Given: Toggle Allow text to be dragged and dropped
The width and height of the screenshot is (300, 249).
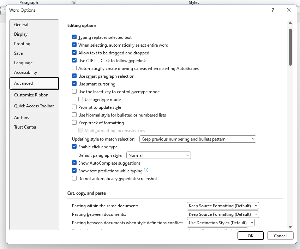Looking at the screenshot, I should point(74,53).
